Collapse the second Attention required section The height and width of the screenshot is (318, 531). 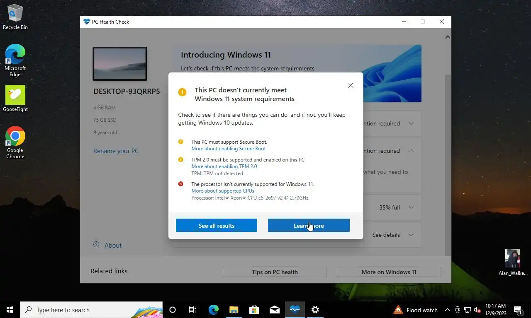pos(411,151)
